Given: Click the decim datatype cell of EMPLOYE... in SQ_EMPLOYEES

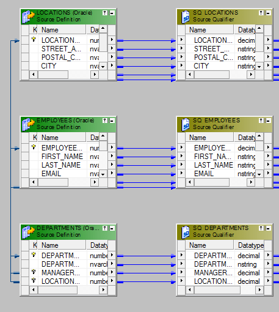Looking at the screenshot, I should point(245,148).
